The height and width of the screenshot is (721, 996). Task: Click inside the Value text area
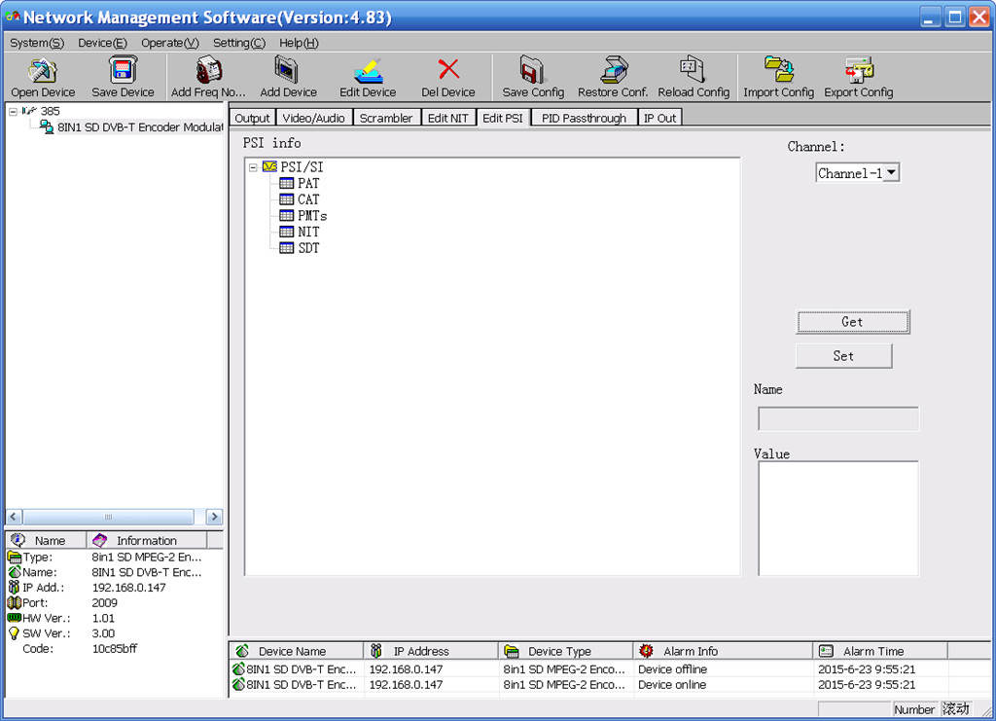(x=837, y=519)
